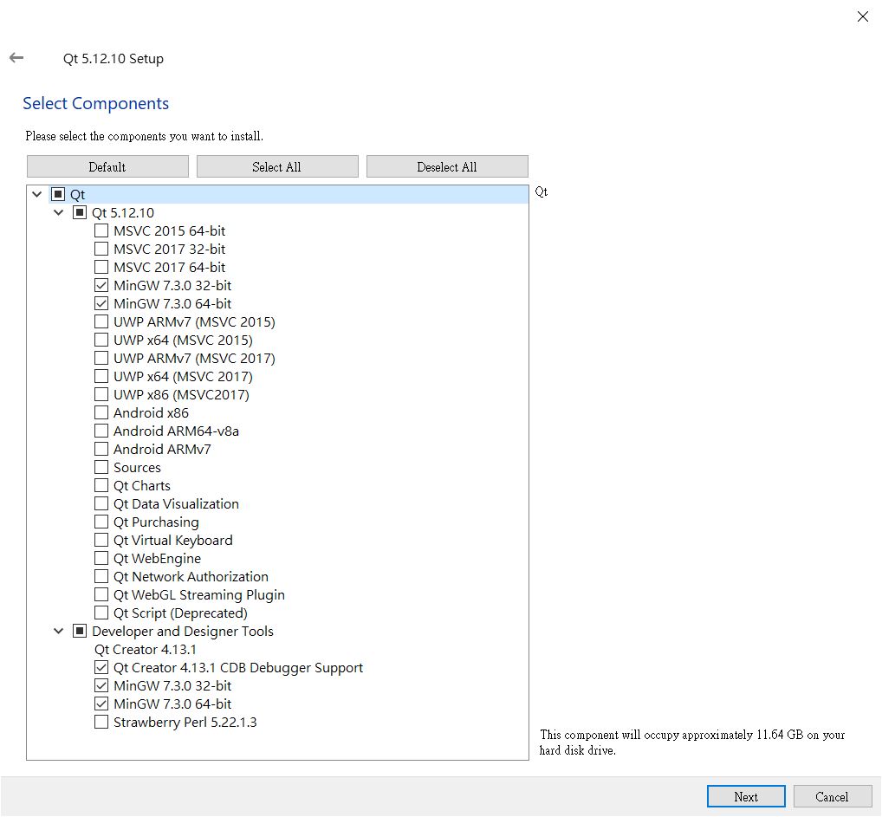Toggle the Qt 5.12.10 group checkbox
The height and width of the screenshot is (817, 882).
point(80,212)
